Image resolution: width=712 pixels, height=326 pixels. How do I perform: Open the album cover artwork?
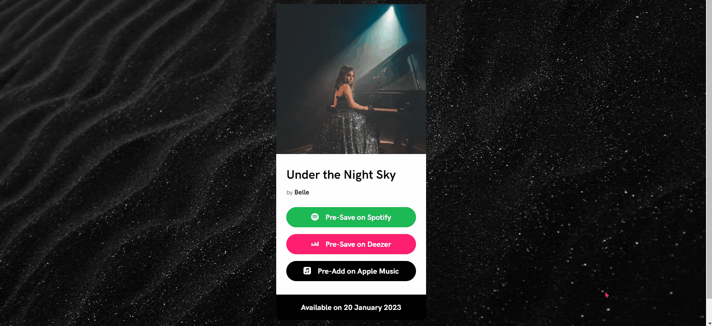[351, 79]
